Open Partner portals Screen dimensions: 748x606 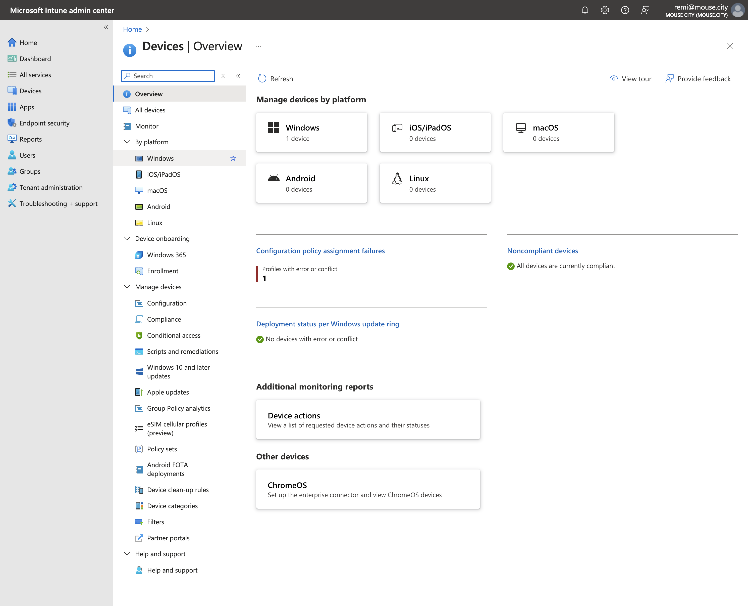180,538
